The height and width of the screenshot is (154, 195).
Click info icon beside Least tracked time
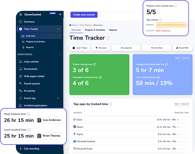click(x=29, y=130)
